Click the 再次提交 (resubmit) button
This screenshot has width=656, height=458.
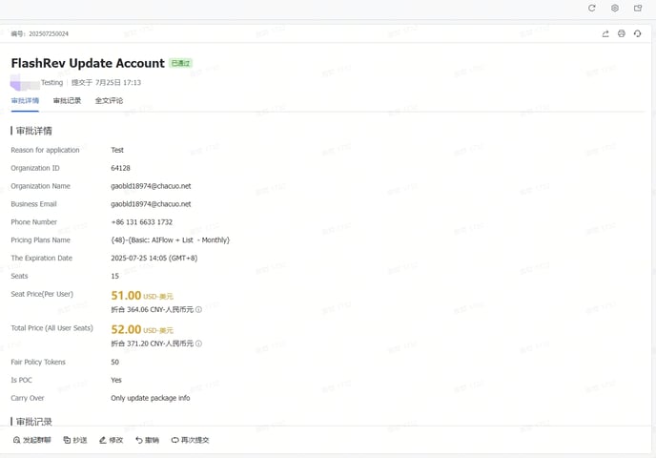tap(190, 440)
